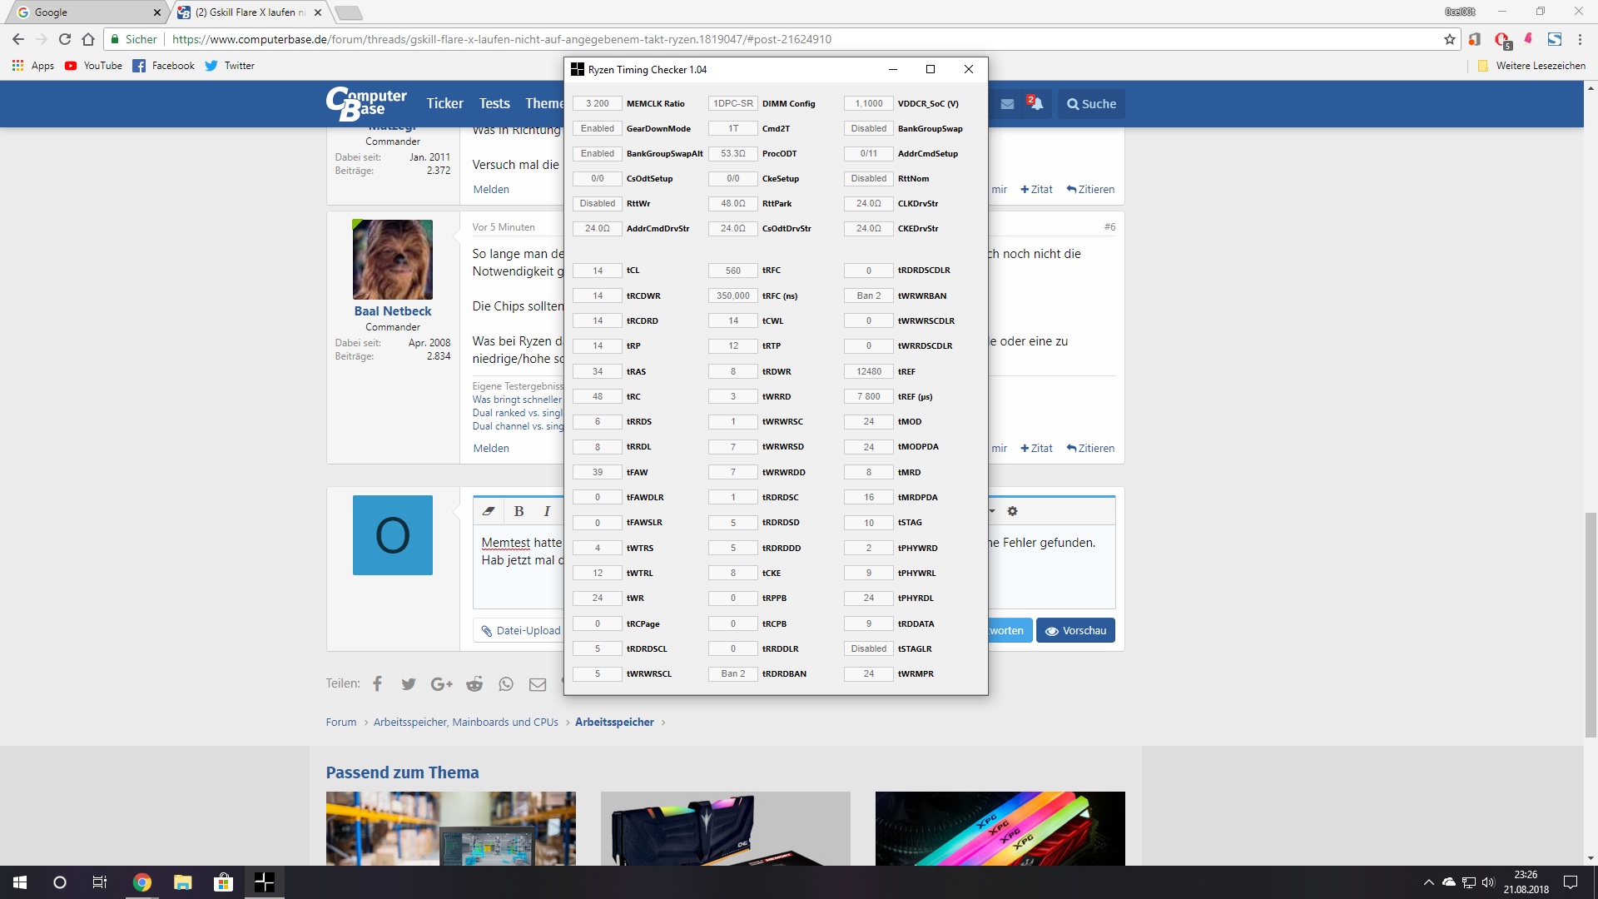This screenshot has height=899, width=1598.
Task: Open the RGB RAM stick thumbnail
Action: (x=1000, y=828)
